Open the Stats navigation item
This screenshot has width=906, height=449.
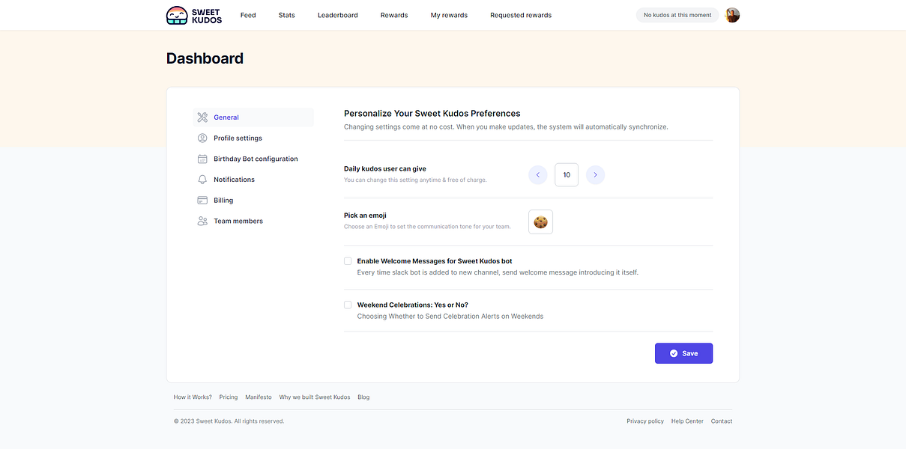pyautogui.click(x=286, y=15)
